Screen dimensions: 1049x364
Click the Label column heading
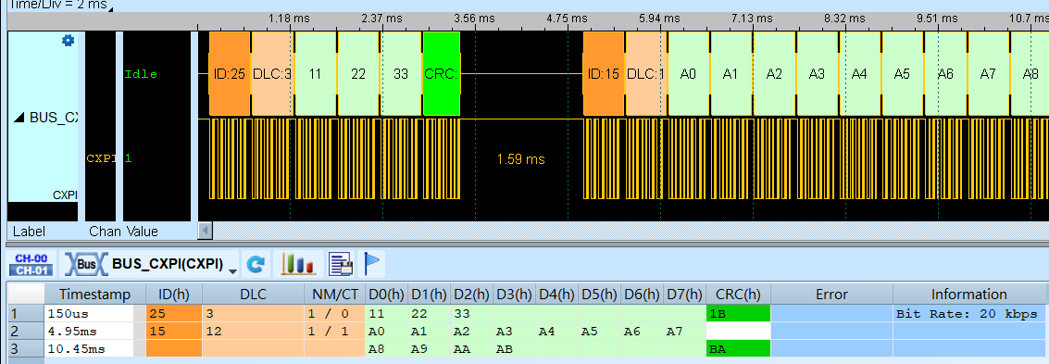(29, 232)
